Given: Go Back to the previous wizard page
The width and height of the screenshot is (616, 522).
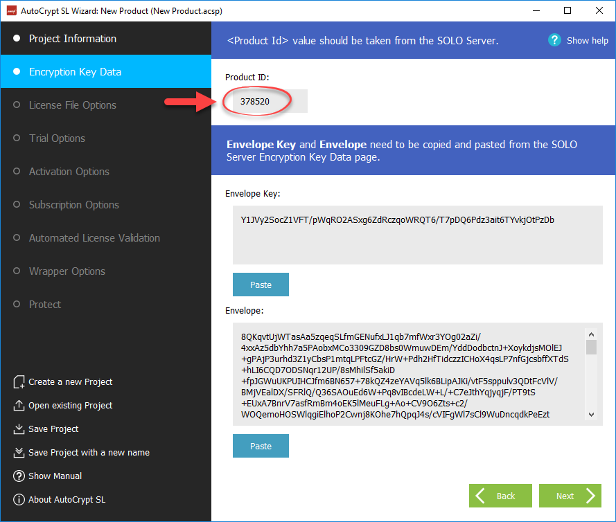Looking at the screenshot, I should [500, 496].
